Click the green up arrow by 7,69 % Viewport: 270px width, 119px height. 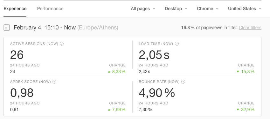coord(109,110)
